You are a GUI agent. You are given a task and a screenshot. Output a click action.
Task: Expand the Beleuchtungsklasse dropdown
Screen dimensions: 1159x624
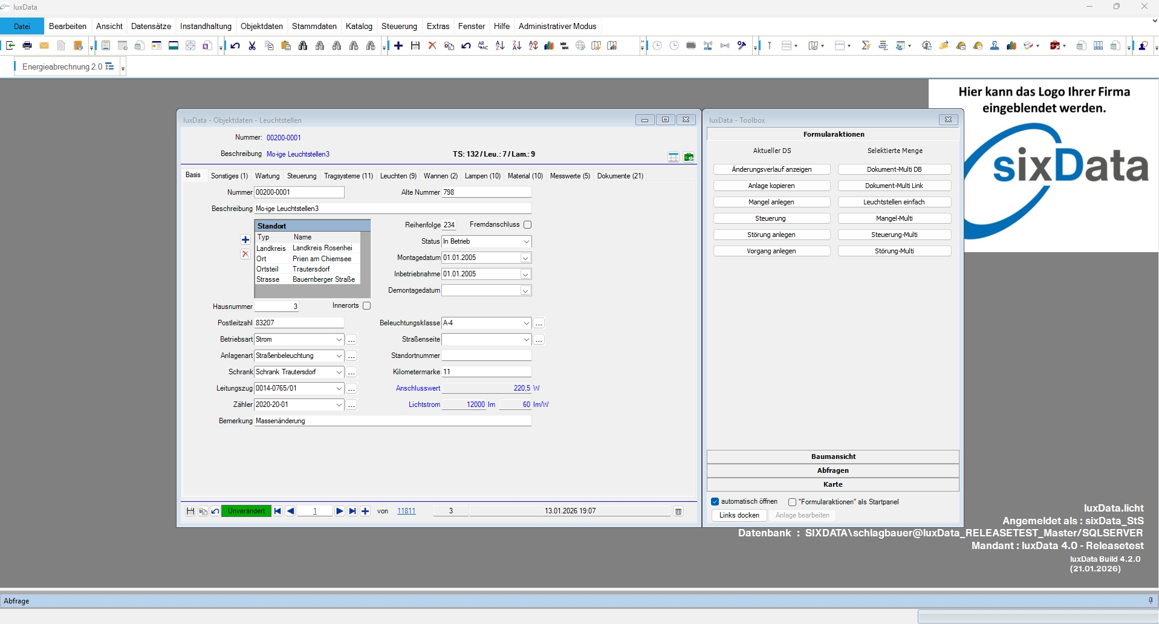[x=526, y=323]
